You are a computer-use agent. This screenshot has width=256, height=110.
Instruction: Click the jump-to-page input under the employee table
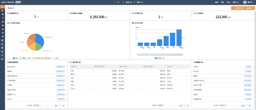click(x=185, y=105)
